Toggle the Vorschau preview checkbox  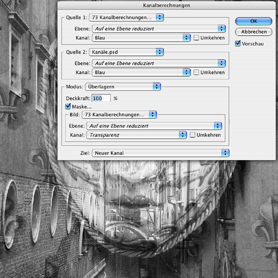click(238, 43)
